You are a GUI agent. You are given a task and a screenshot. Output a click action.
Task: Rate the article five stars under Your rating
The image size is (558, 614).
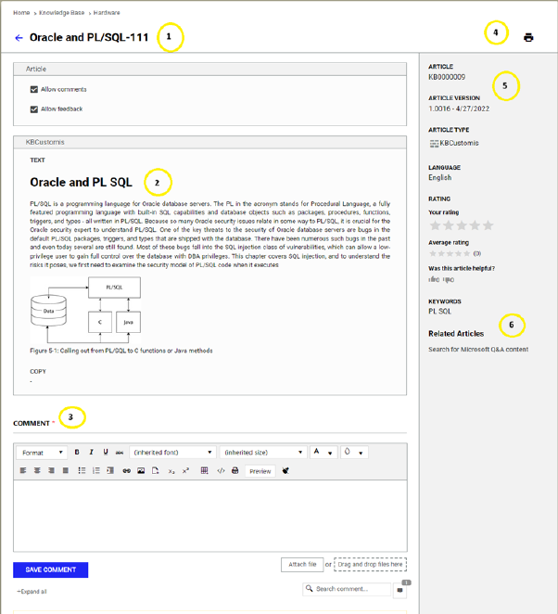(x=488, y=225)
